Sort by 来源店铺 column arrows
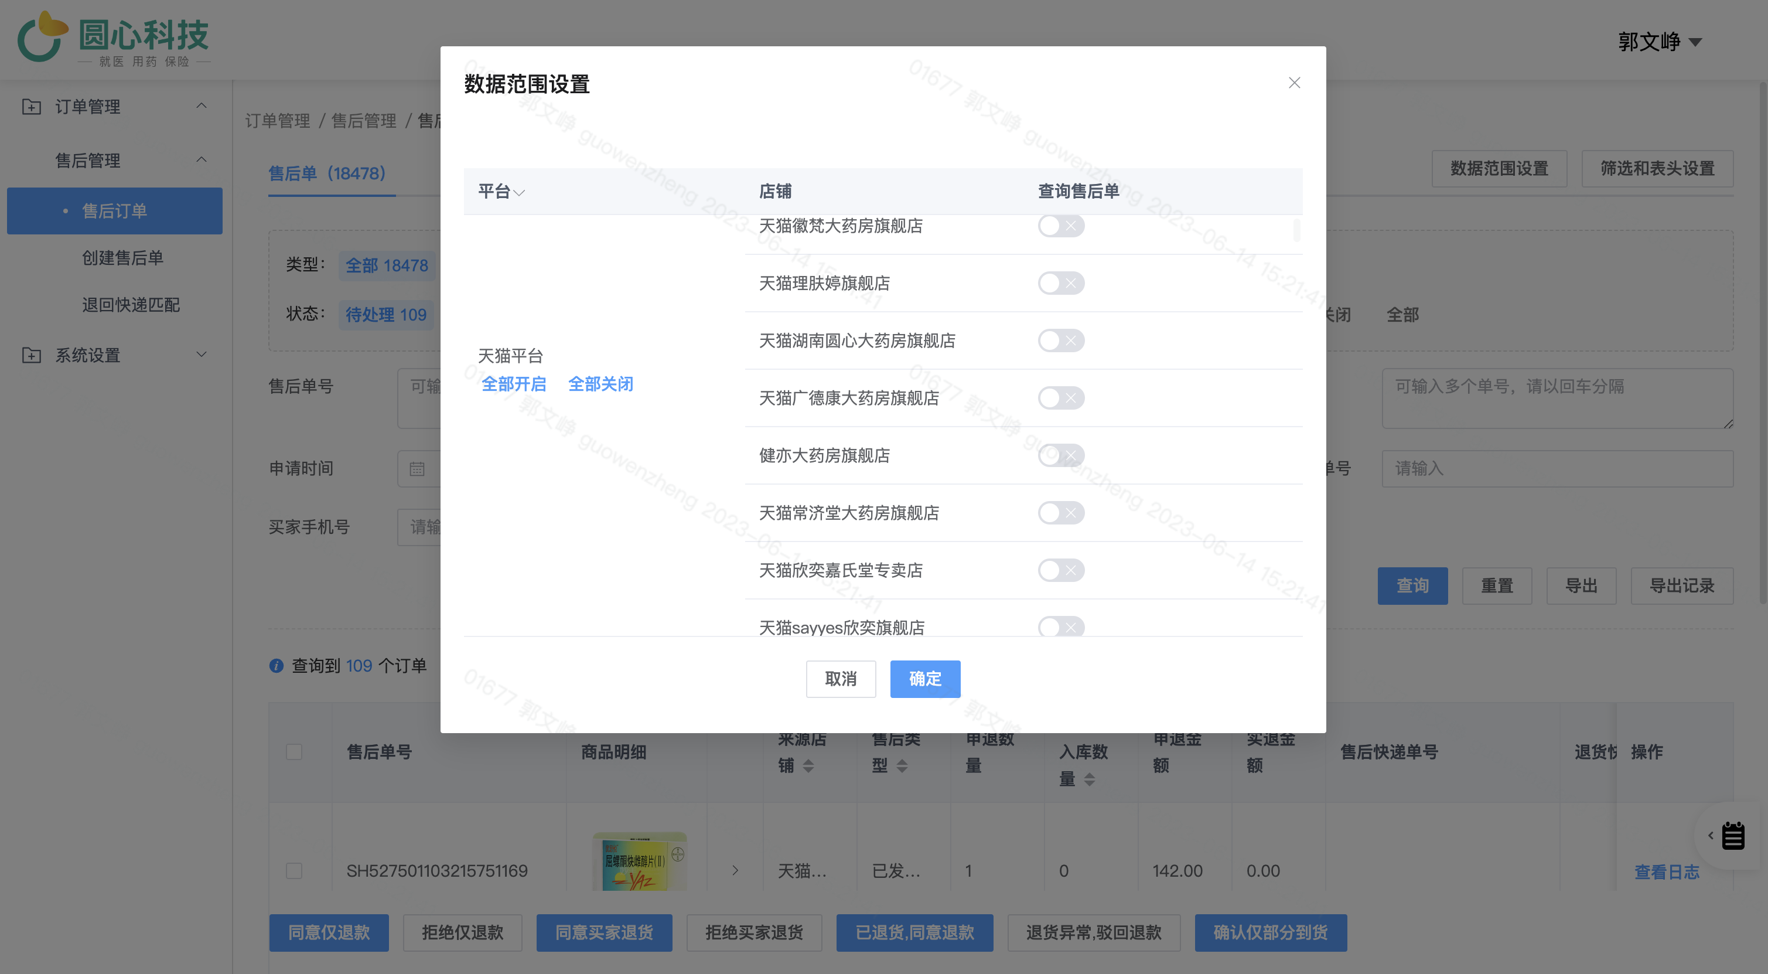This screenshot has width=1768, height=974. click(x=808, y=766)
